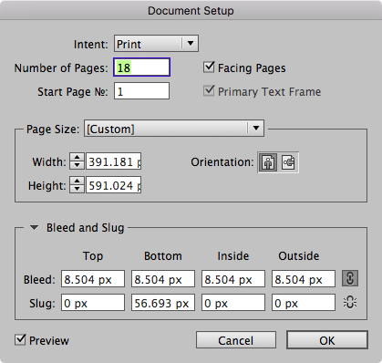Click the Bleed and Slug label
This screenshot has width=382, height=363.
(x=86, y=228)
